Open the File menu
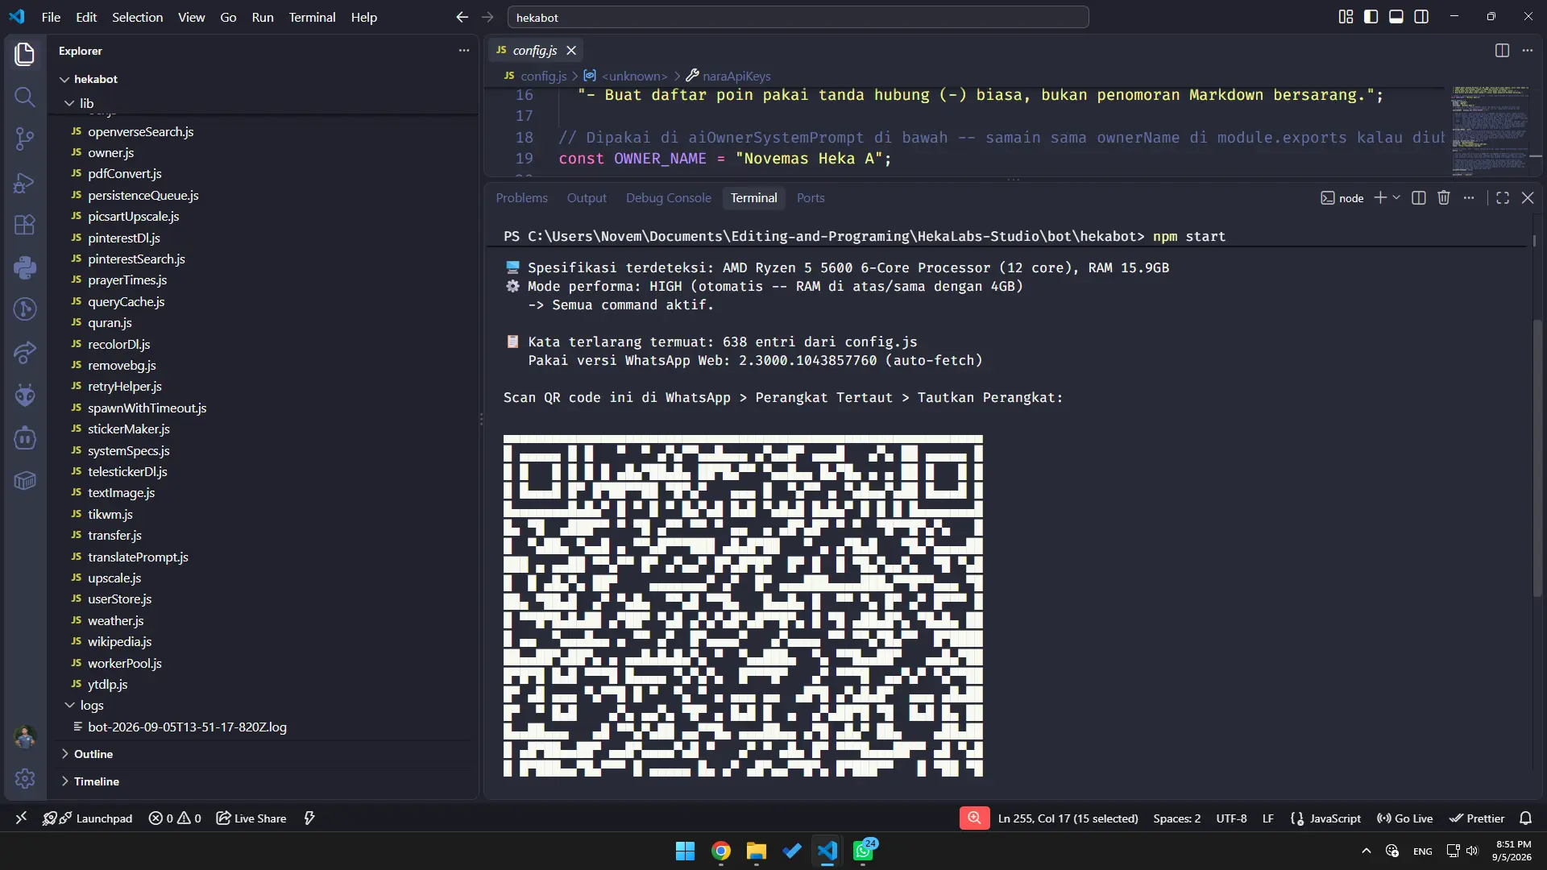This screenshot has width=1547, height=870. (51, 17)
